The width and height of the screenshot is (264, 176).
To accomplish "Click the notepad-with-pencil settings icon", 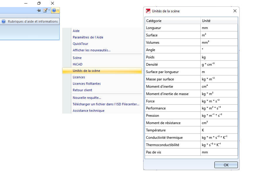I will (45, 11).
